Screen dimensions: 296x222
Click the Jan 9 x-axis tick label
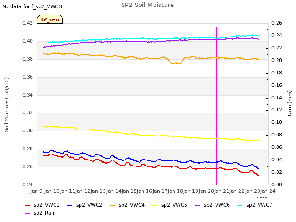tap(36, 191)
